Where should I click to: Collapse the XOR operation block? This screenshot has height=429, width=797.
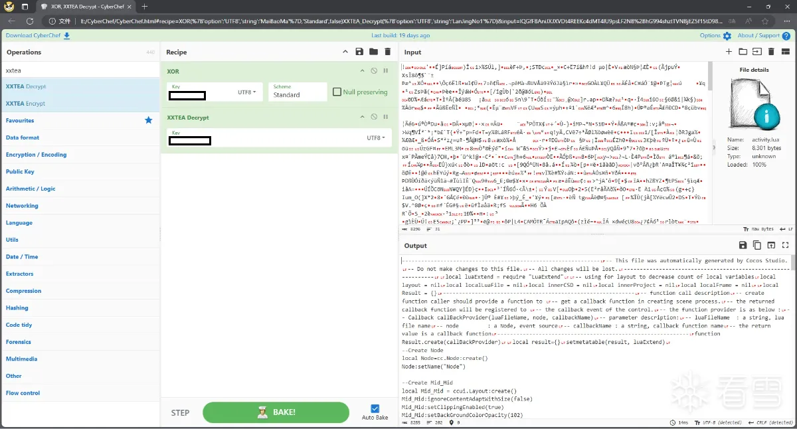362,71
